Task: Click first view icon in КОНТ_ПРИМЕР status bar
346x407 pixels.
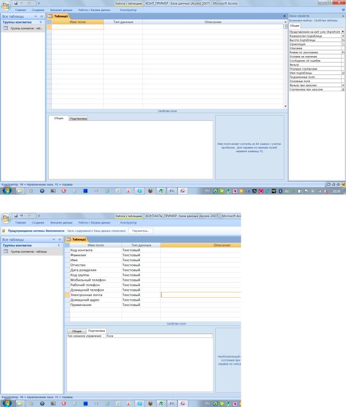Action: coord(329,184)
